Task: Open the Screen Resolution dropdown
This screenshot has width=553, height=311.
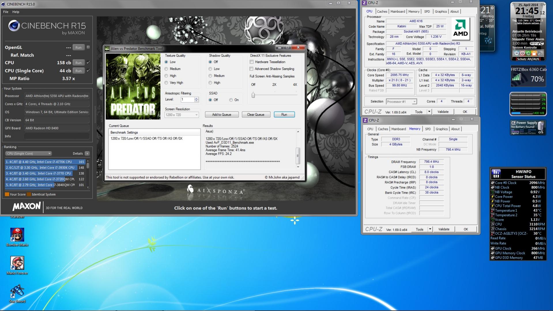Action: coord(182,115)
